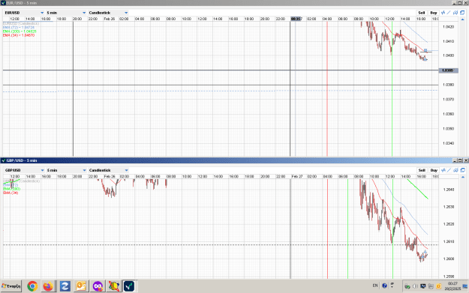Click Feb 26 label on EUR/USD time axis
Screen dimensions: 469x293
pyautogui.click(x=109, y=19)
